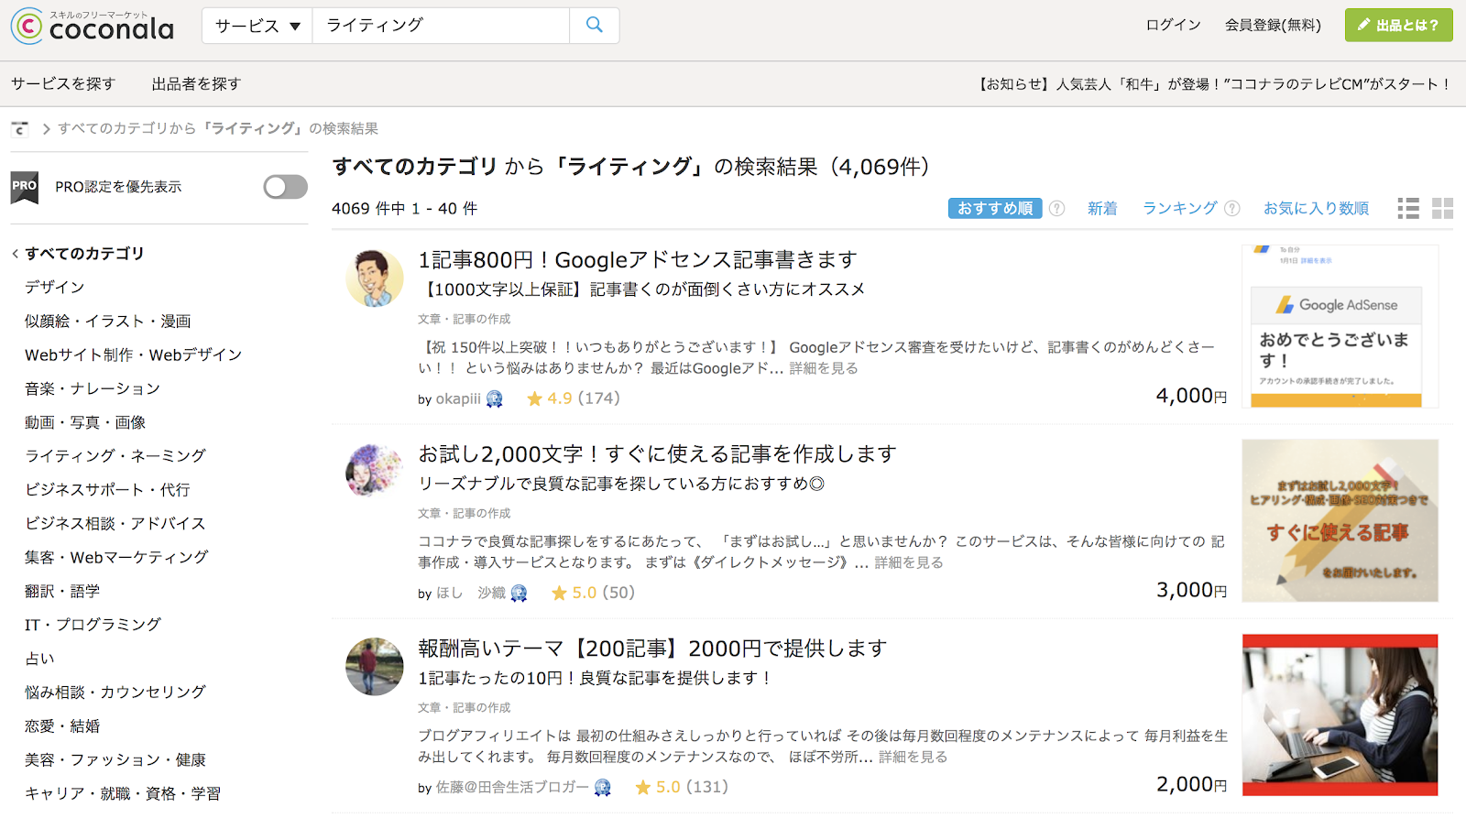Select ビジネス相談・アドバイス category
Viewport: 1466px width, 818px height.
[x=115, y=524]
